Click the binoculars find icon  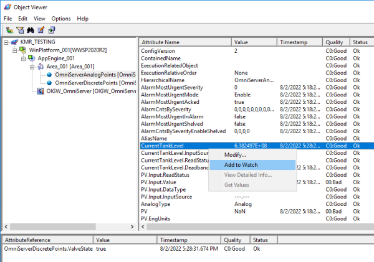click(x=31, y=30)
